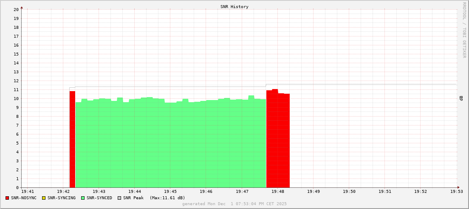Click the yellow SNR-SYNCING legend swatch
The height and width of the screenshot is (209, 469).
pyautogui.click(x=43, y=198)
